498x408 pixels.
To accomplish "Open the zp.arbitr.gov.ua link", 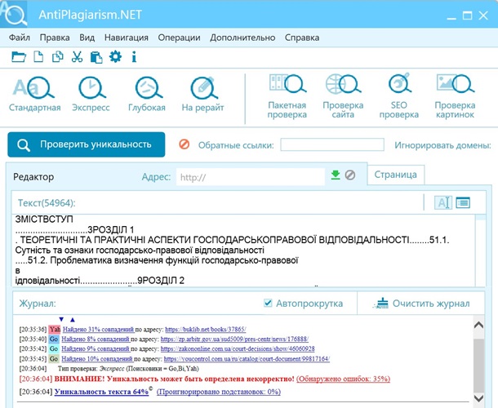I will pyautogui.click(x=234, y=339).
